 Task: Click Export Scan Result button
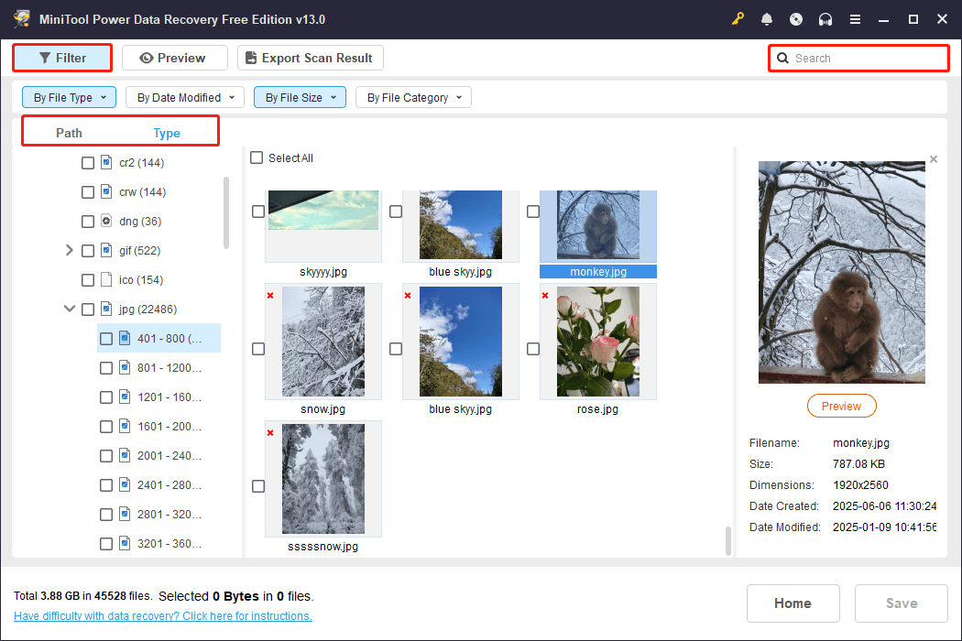(x=311, y=58)
